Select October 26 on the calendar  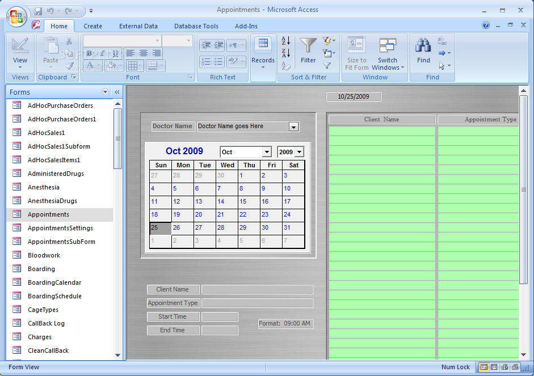[183, 229]
